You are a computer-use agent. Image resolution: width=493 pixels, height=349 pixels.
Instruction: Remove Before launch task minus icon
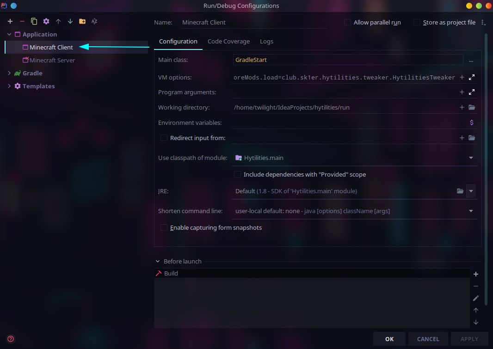tap(476, 286)
